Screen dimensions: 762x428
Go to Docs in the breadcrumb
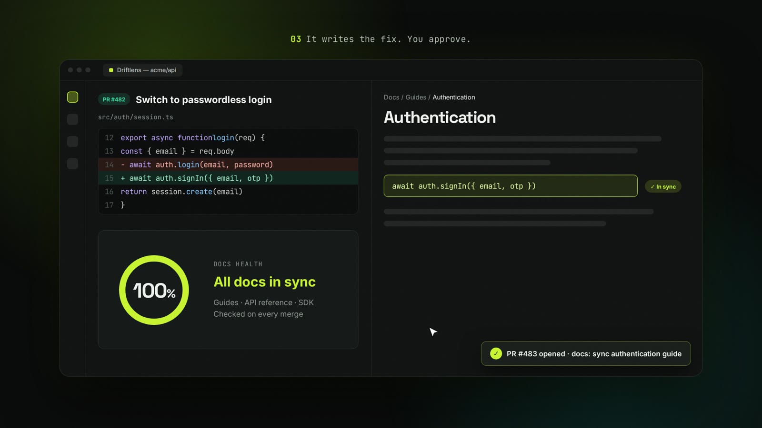(391, 97)
